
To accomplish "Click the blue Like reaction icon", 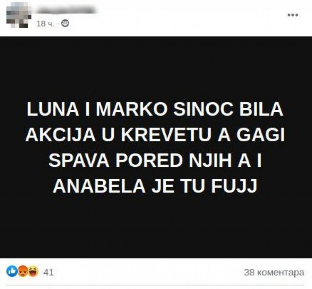I will point(12,271).
